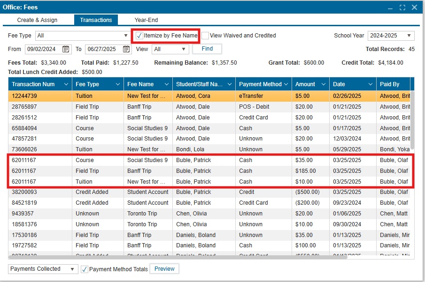Switch to the Create & Assign tab
425x282 pixels.
37,20
